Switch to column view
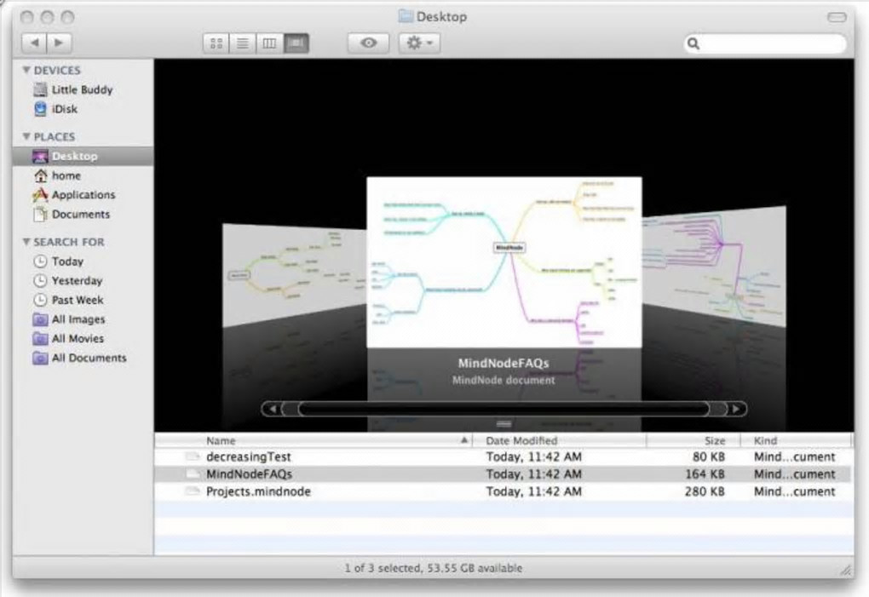This screenshot has height=597, width=869. point(269,43)
